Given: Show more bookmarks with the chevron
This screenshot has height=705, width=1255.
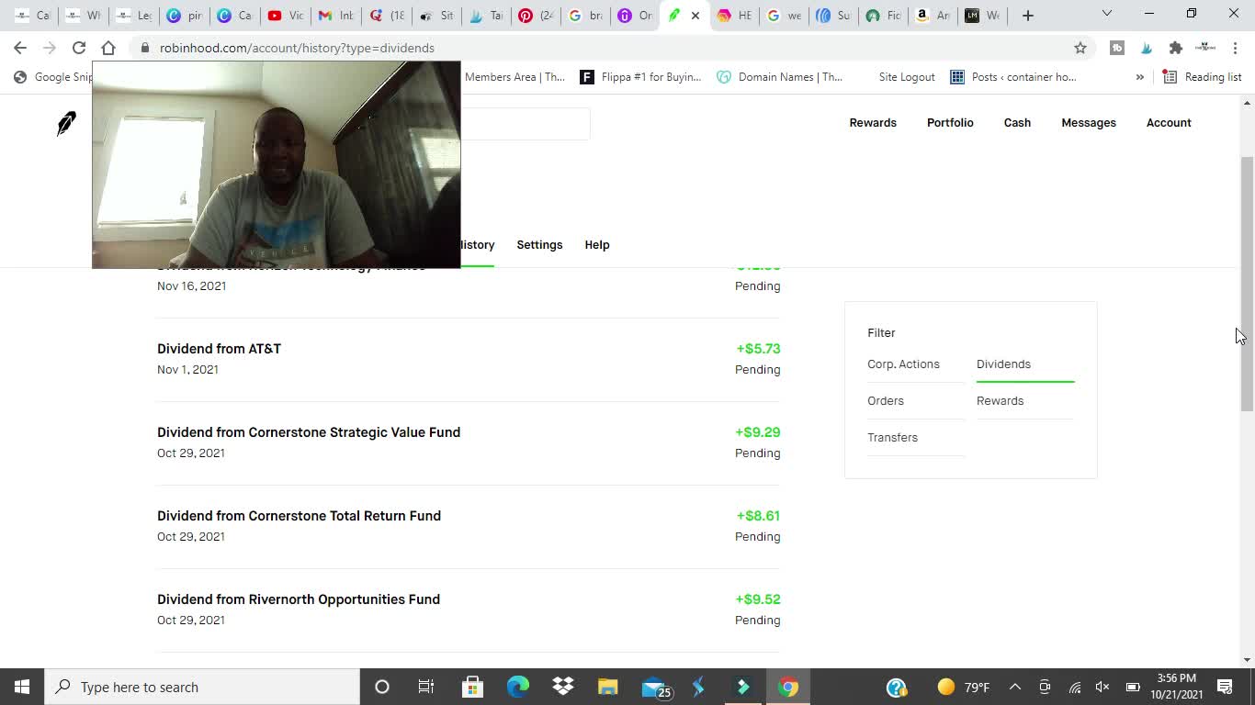Looking at the screenshot, I should pyautogui.click(x=1140, y=77).
